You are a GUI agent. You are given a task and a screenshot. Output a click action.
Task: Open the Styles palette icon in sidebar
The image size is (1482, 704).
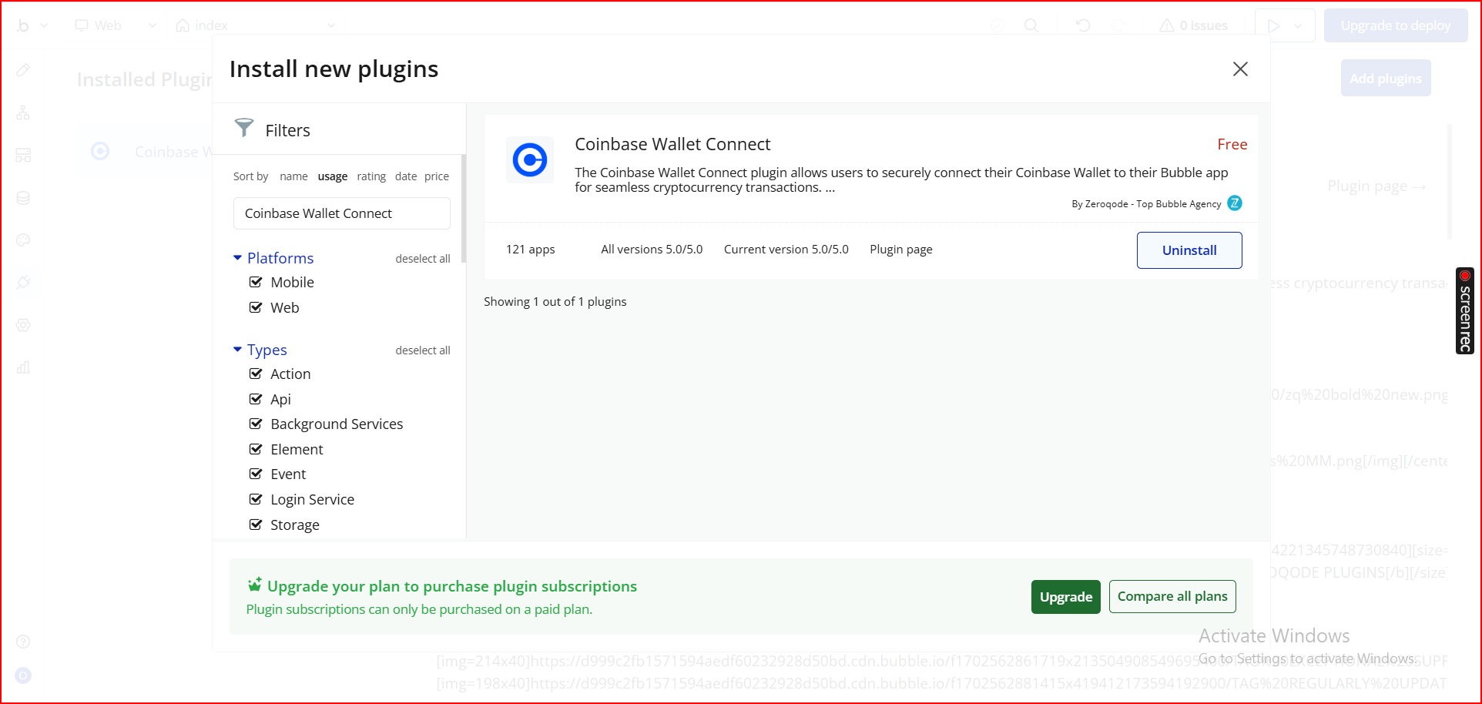click(x=23, y=240)
